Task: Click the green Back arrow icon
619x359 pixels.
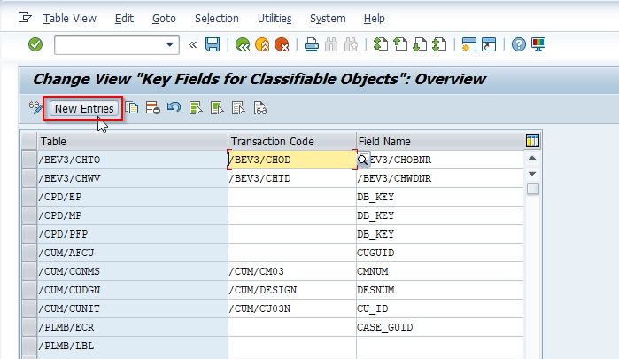Action: [243, 44]
